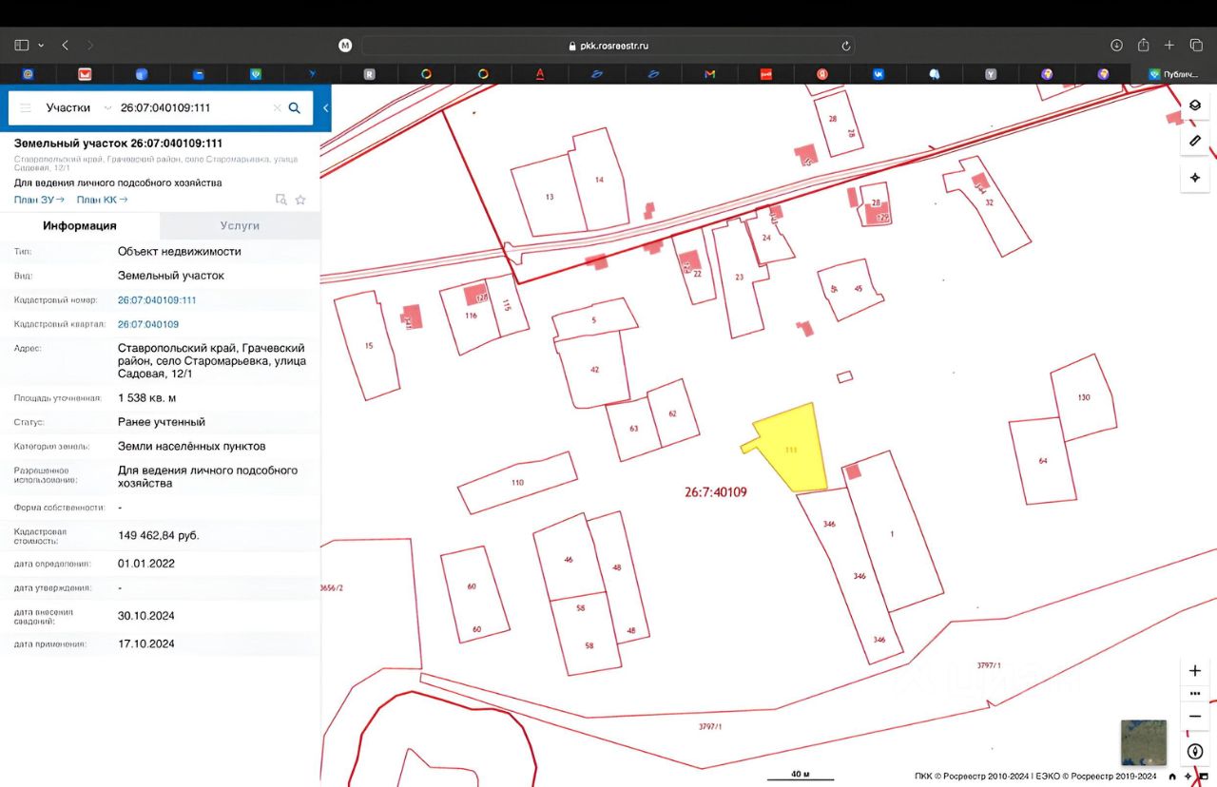The height and width of the screenshot is (787, 1217).
Task: Click the fullscreen icon in map footer
Action: coord(1204,777)
